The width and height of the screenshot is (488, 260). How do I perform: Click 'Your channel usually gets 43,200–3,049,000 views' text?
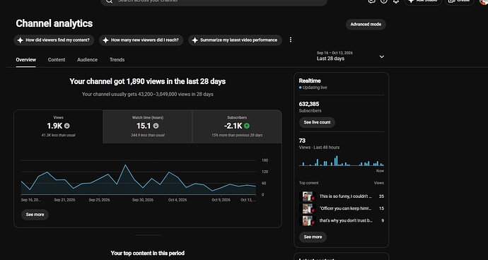click(x=148, y=94)
